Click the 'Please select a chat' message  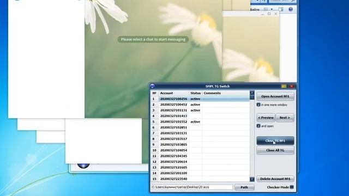(x=153, y=39)
